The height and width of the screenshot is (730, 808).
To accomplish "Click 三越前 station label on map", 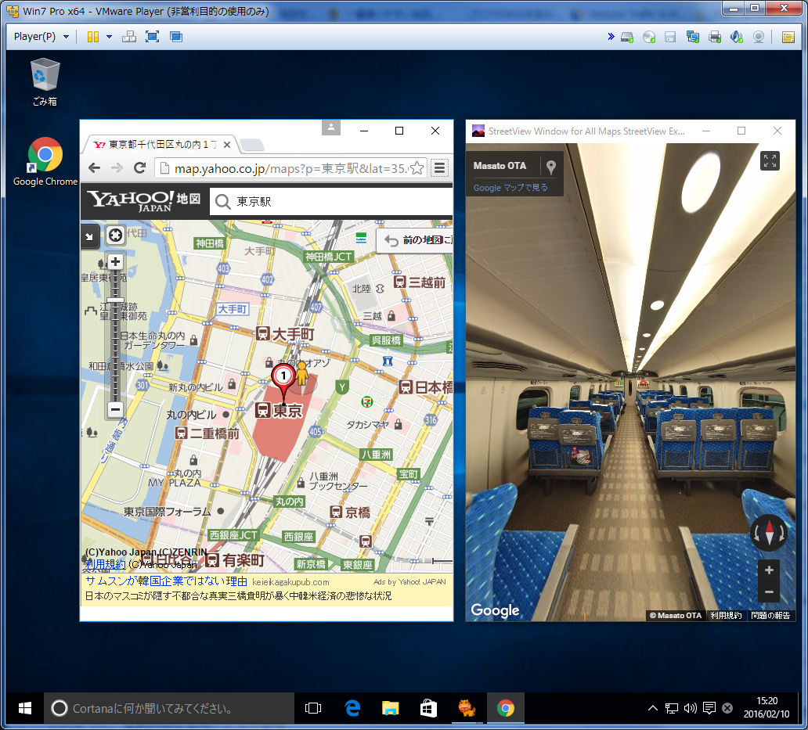I will pyautogui.click(x=419, y=282).
